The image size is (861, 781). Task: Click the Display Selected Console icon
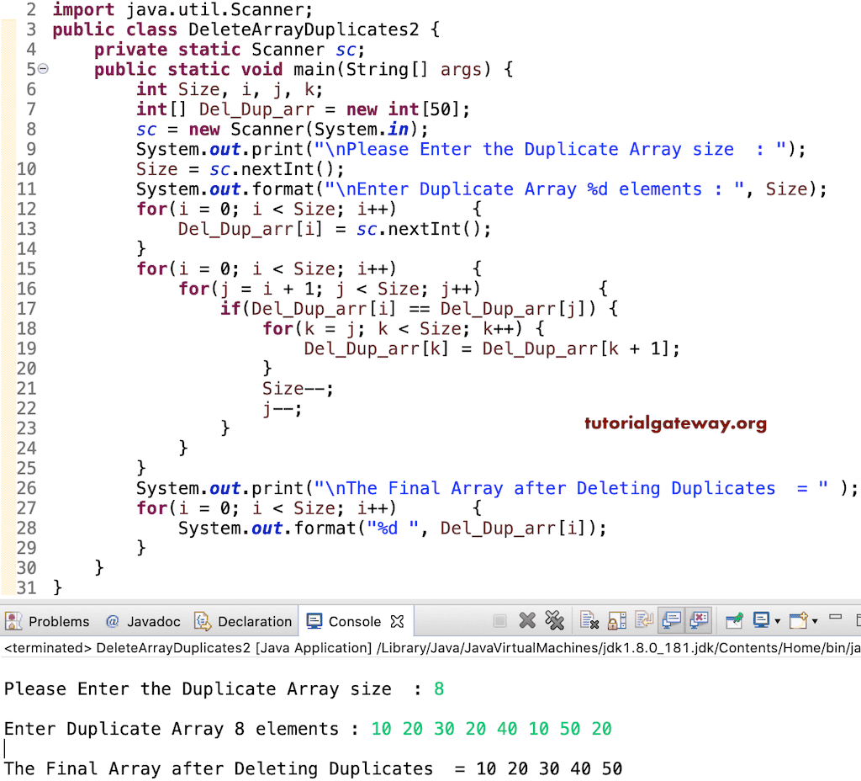(763, 620)
